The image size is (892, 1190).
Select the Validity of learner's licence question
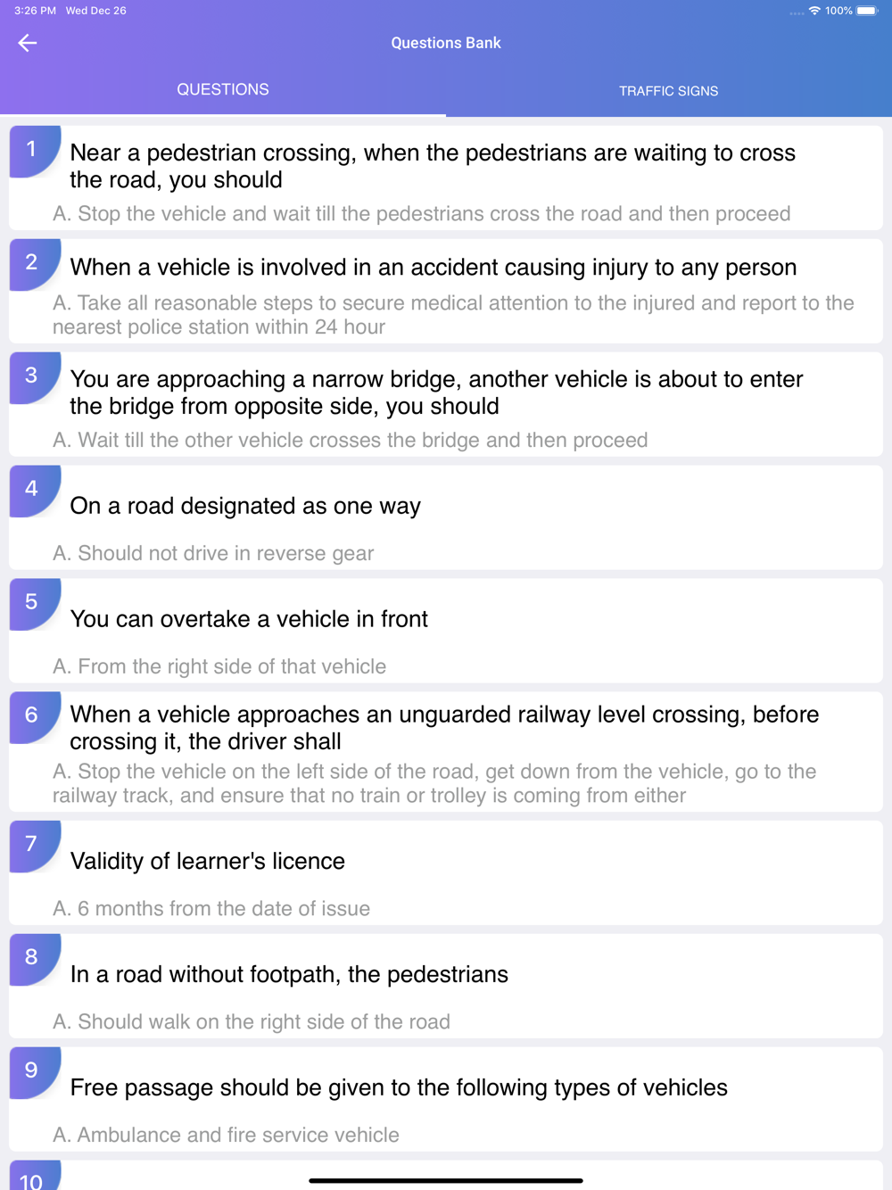tap(446, 872)
